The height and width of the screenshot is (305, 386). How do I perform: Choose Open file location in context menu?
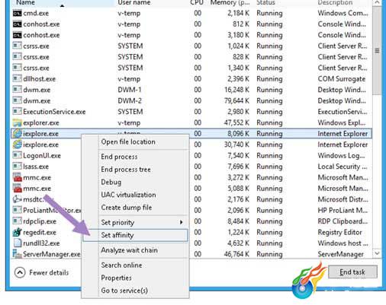128,141
